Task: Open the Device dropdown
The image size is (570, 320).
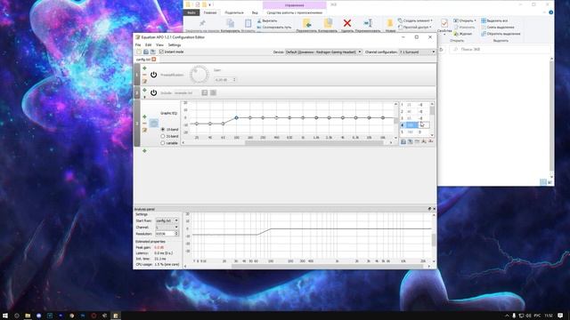Action: (323, 52)
